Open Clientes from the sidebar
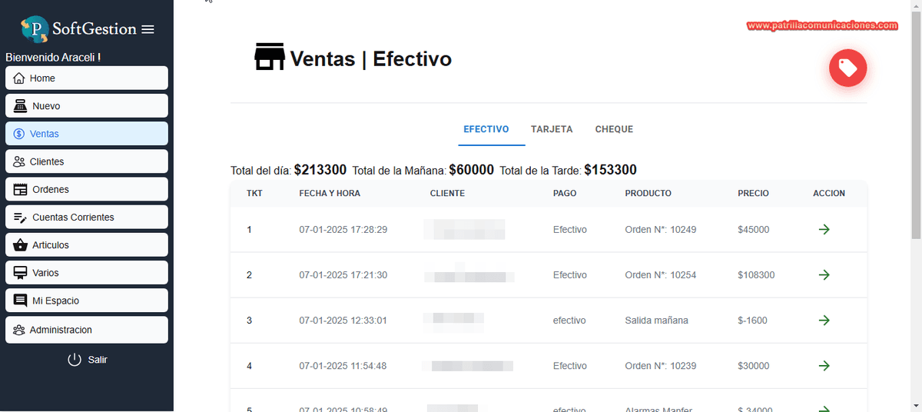The image size is (922, 412). (87, 161)
